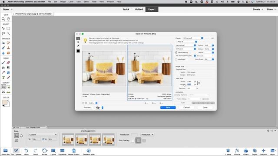Click the Done button
The height and width of the screenshot is (156, 278).
coord(205,107)
